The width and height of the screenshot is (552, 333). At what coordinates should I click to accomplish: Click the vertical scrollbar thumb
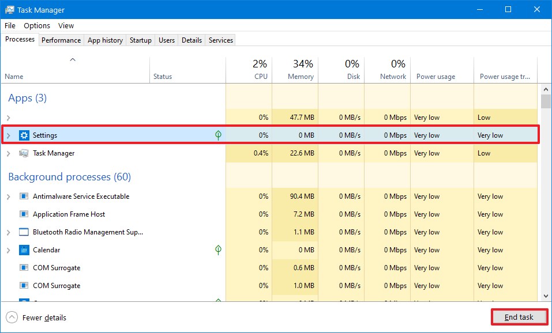[546, 101]
